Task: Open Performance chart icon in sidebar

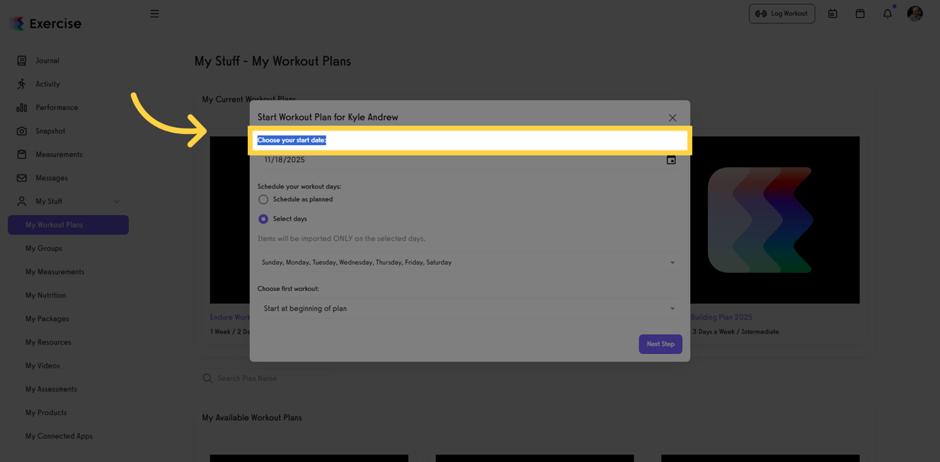Action: 23,107
